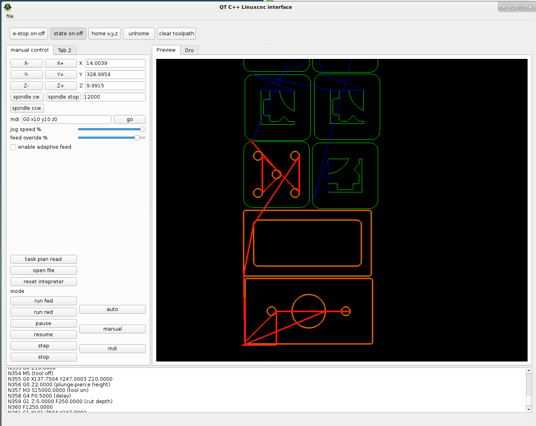
Task: Jog the Z+ axis button
Action: click(x=60, y=86)
